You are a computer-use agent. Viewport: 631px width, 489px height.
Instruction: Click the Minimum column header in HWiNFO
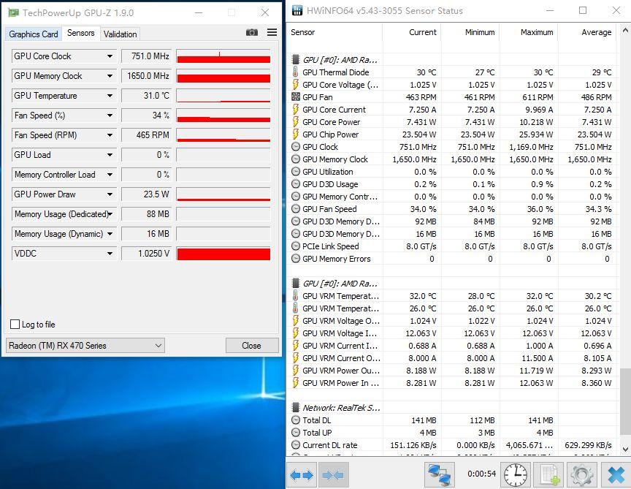coord(470,32)
